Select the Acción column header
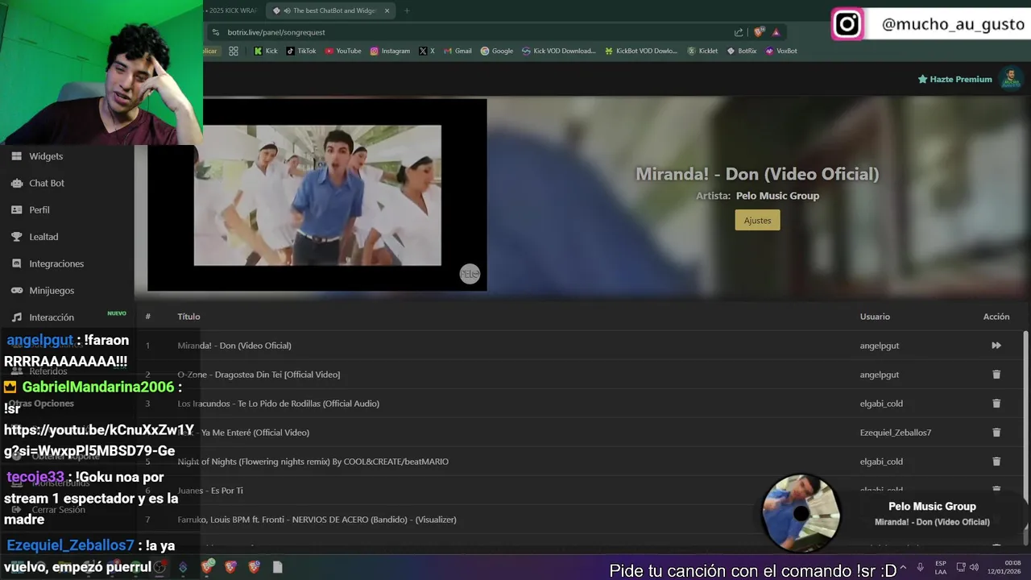Image resolution: width=1031 pixels, height=580 pixels. (996, 317)
